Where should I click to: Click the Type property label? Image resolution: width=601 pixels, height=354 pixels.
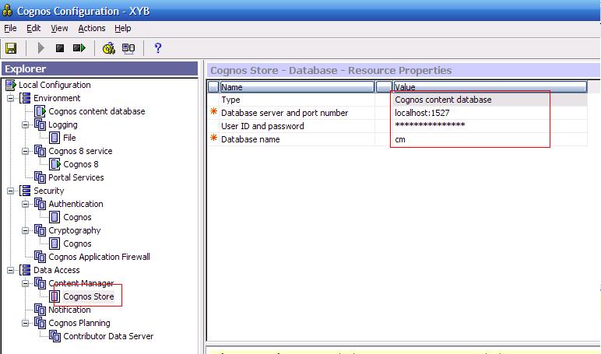point(230,100)
